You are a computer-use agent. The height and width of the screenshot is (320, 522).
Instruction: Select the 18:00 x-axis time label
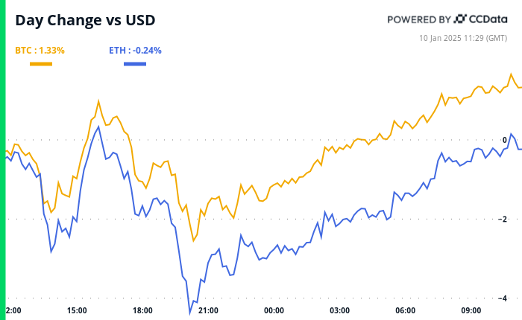coord(142,310)
